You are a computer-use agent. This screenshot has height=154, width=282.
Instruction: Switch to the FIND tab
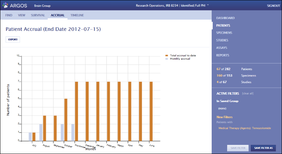[x=9, y=15]
